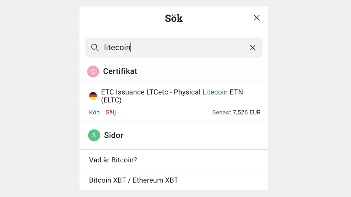Click the green Sidor S badge
Screen dimensions: 351x197
[94, 135]
